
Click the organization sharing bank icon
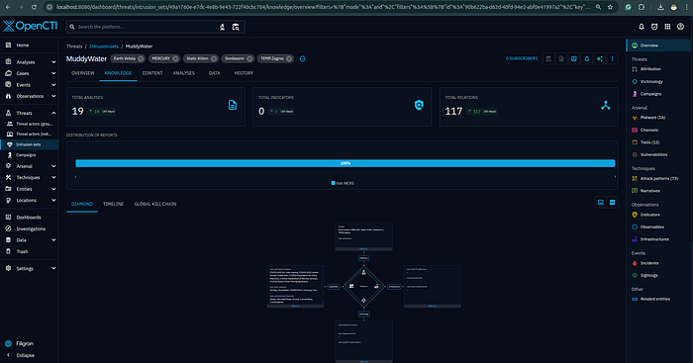pos(548,58)
